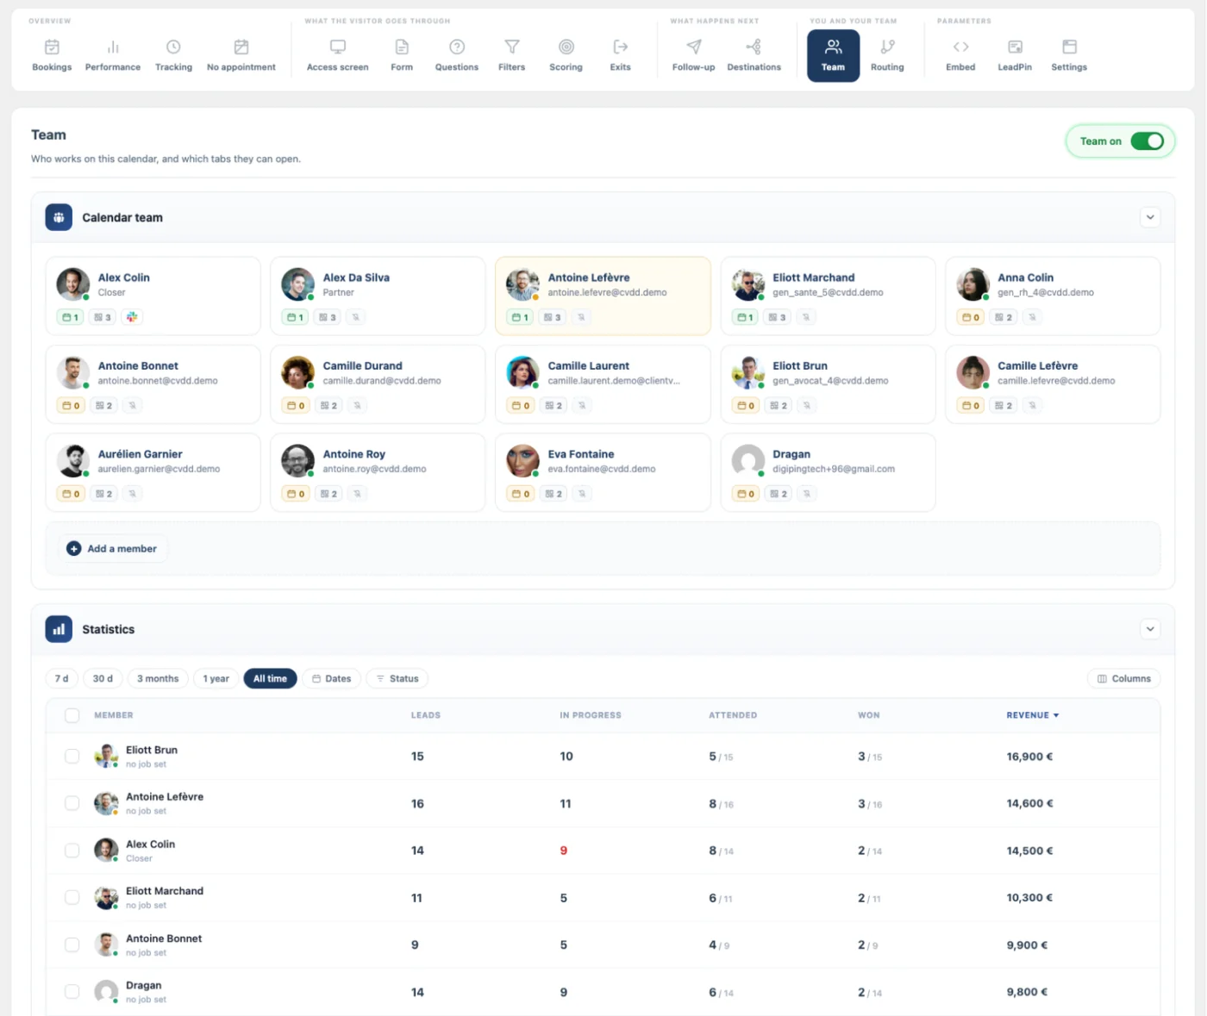The image size is (1207, 1016).
Task: Click Add a member
Action: point(113,549)
